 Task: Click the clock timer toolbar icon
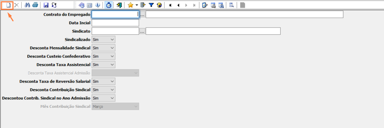(108, 5)
